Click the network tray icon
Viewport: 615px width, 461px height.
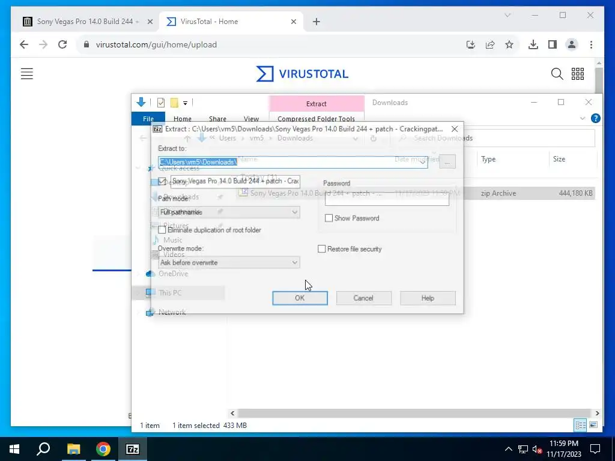pos(523,449)
